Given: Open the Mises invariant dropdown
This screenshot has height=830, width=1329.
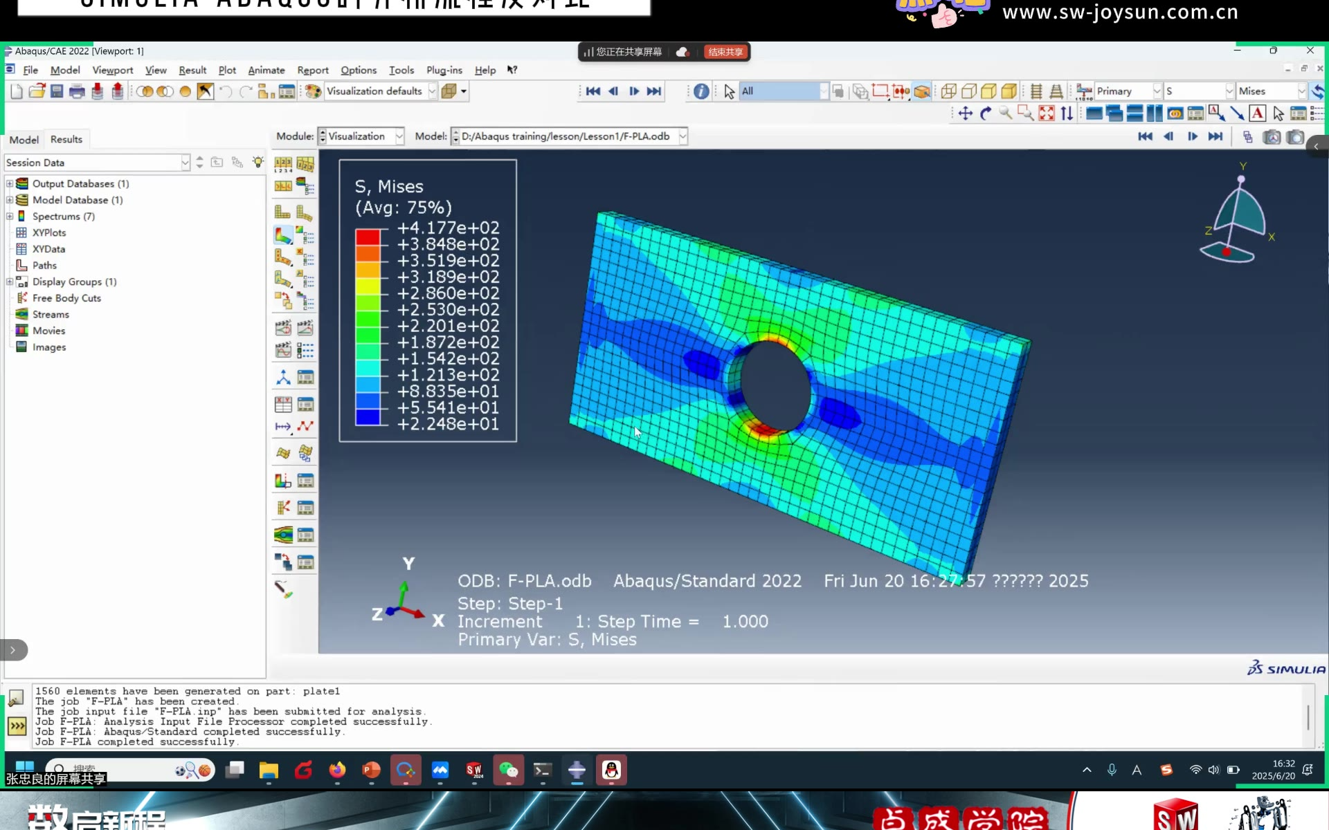Looking at the screenshot, I should click(x=1301, y=91).
